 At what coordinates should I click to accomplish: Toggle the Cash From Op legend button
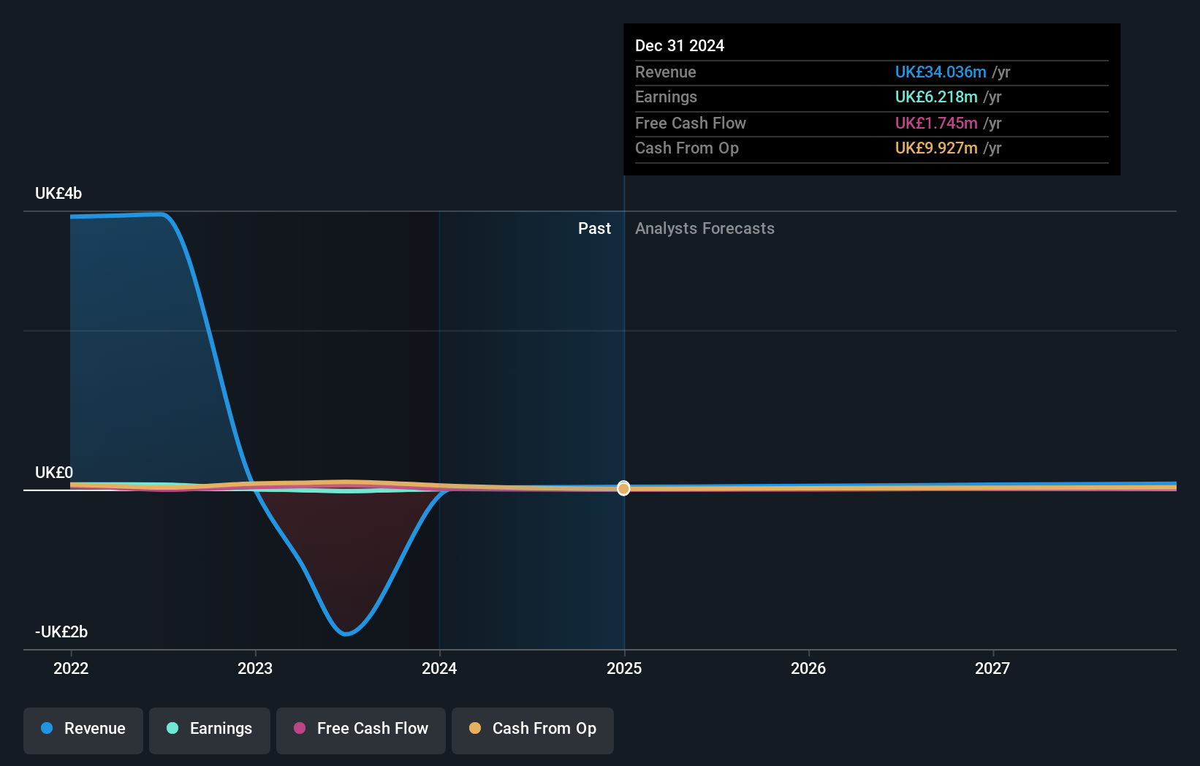pyautogui.click(x=533, y=730)
